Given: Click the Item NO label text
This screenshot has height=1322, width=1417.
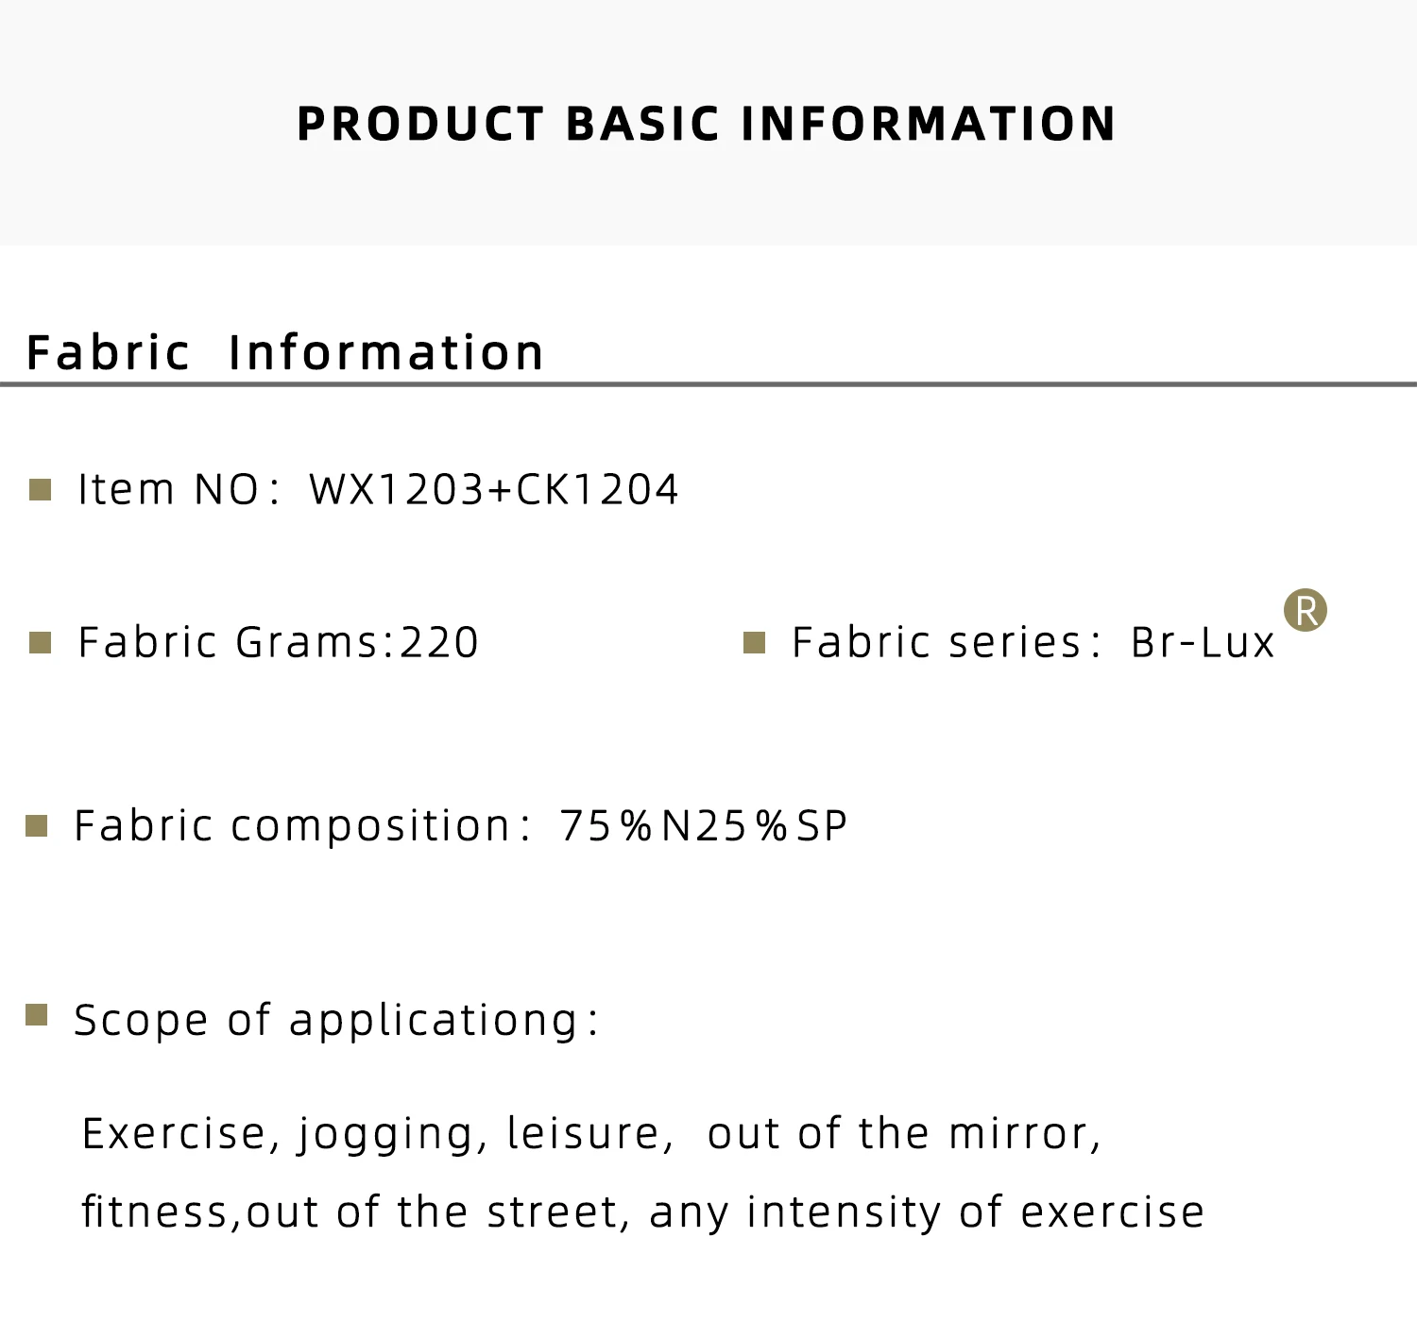Looking at the screenshot, I should click(x=179, y=490).
